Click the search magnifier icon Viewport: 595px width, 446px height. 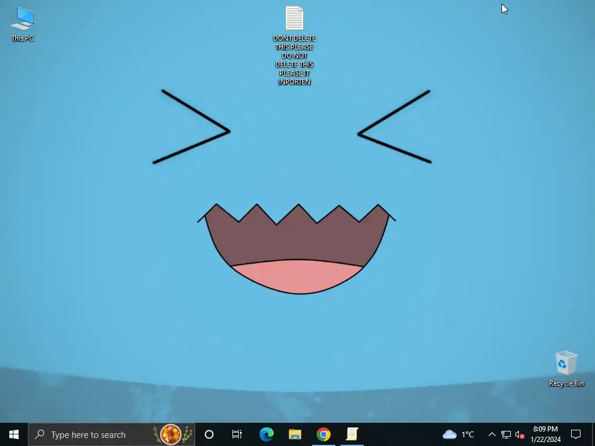pos(40,434)
